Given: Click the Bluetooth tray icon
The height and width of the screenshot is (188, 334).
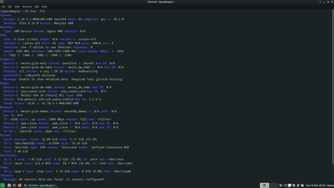Looking at the screenshot, I should coord(298,185).
